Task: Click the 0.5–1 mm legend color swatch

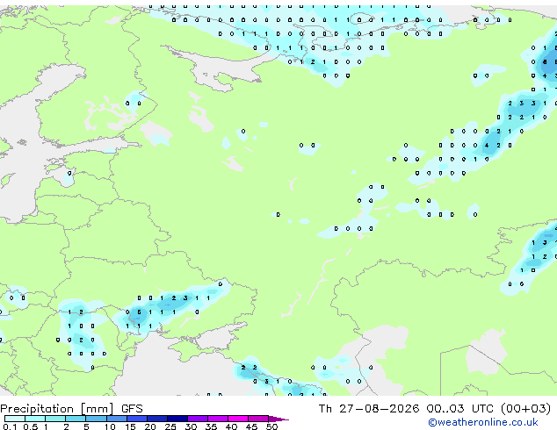Action: coord(35,419)
